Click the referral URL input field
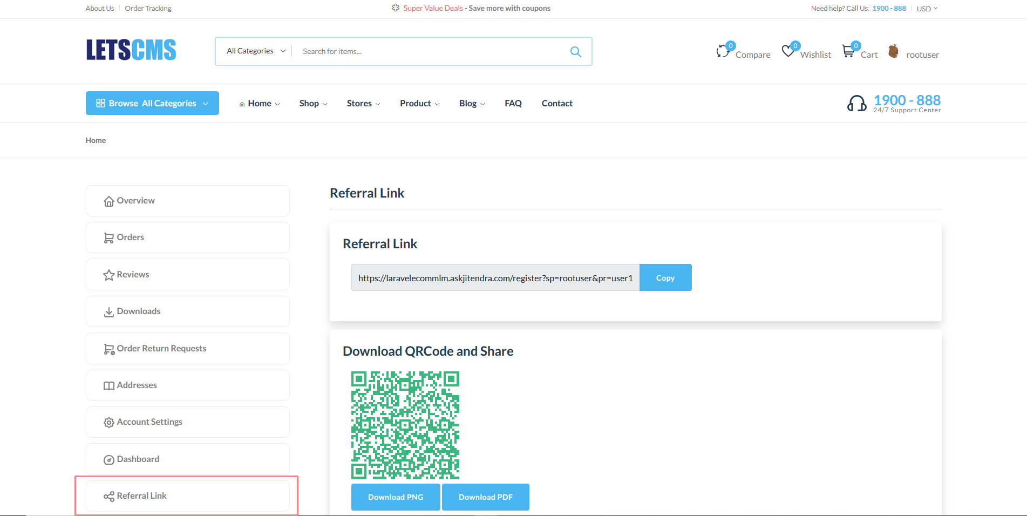 click(494, 277)
